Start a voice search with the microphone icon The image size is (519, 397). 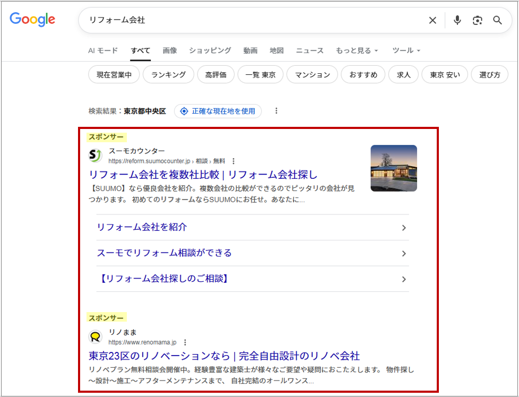tap(457, 20)
